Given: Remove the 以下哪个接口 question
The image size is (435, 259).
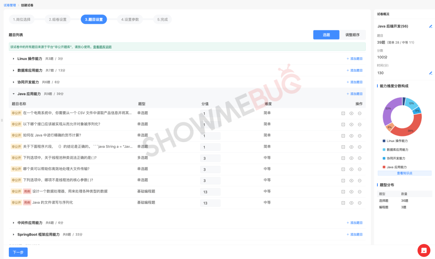Looking at the screenshot, I should 360,125.
